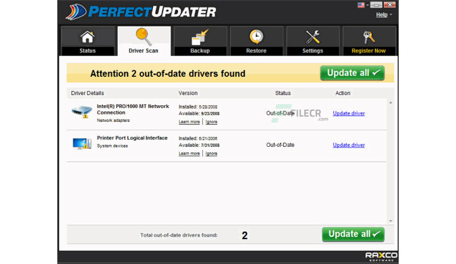Click the US flag language icon
This screenshot has height=264, width=456.
361,5
